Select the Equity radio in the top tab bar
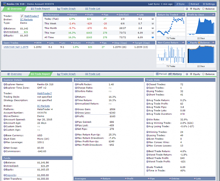 coord(191,9)
